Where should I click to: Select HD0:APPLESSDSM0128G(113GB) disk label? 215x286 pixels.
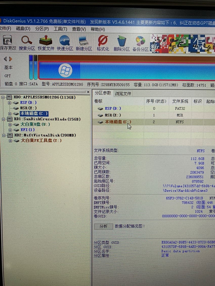pos(45,97)
